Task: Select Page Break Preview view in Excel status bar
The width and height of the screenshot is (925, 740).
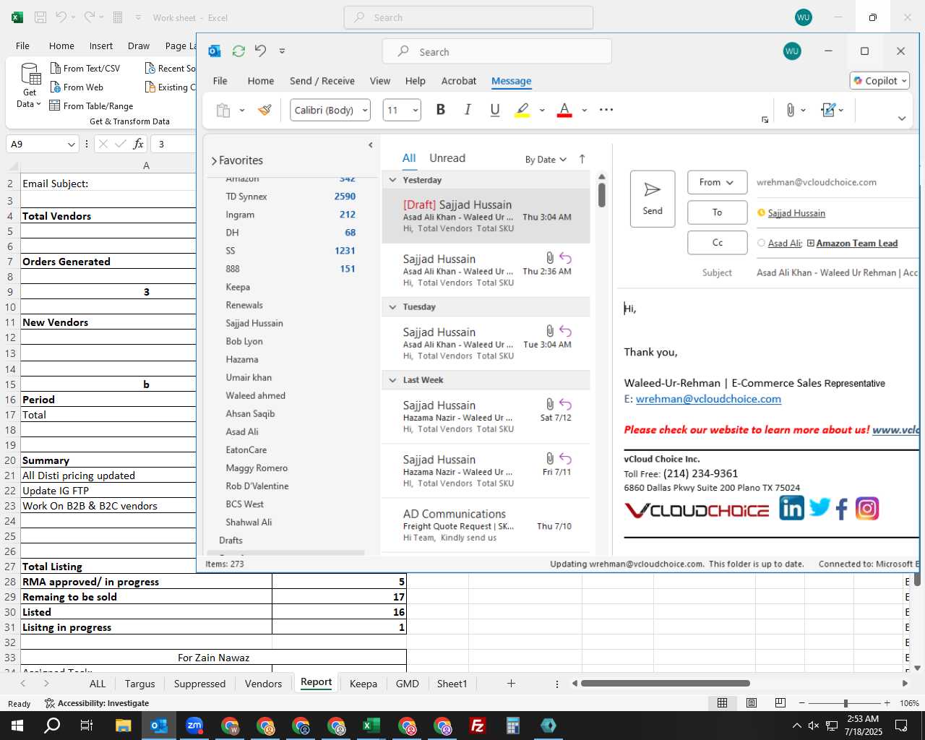Action: (x=780, y=702)
